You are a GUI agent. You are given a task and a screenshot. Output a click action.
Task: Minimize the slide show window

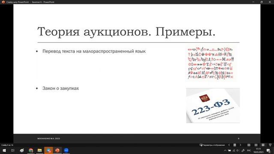253,2
